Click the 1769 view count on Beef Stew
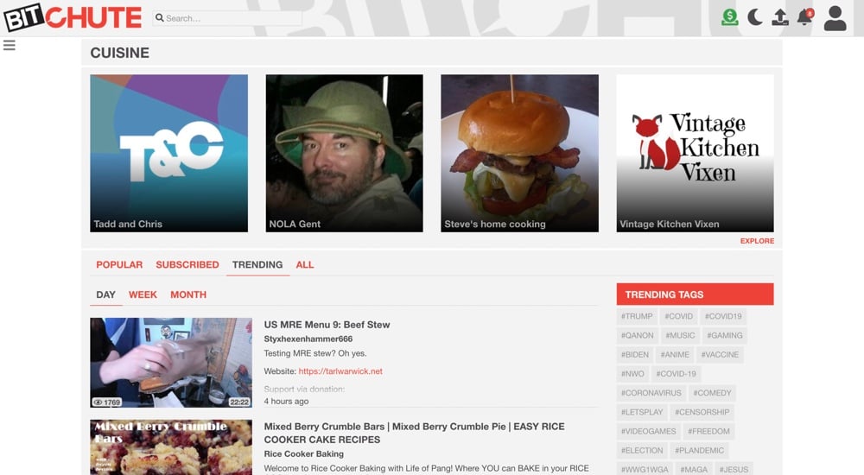The image size is (864, 475). [107, 402]
